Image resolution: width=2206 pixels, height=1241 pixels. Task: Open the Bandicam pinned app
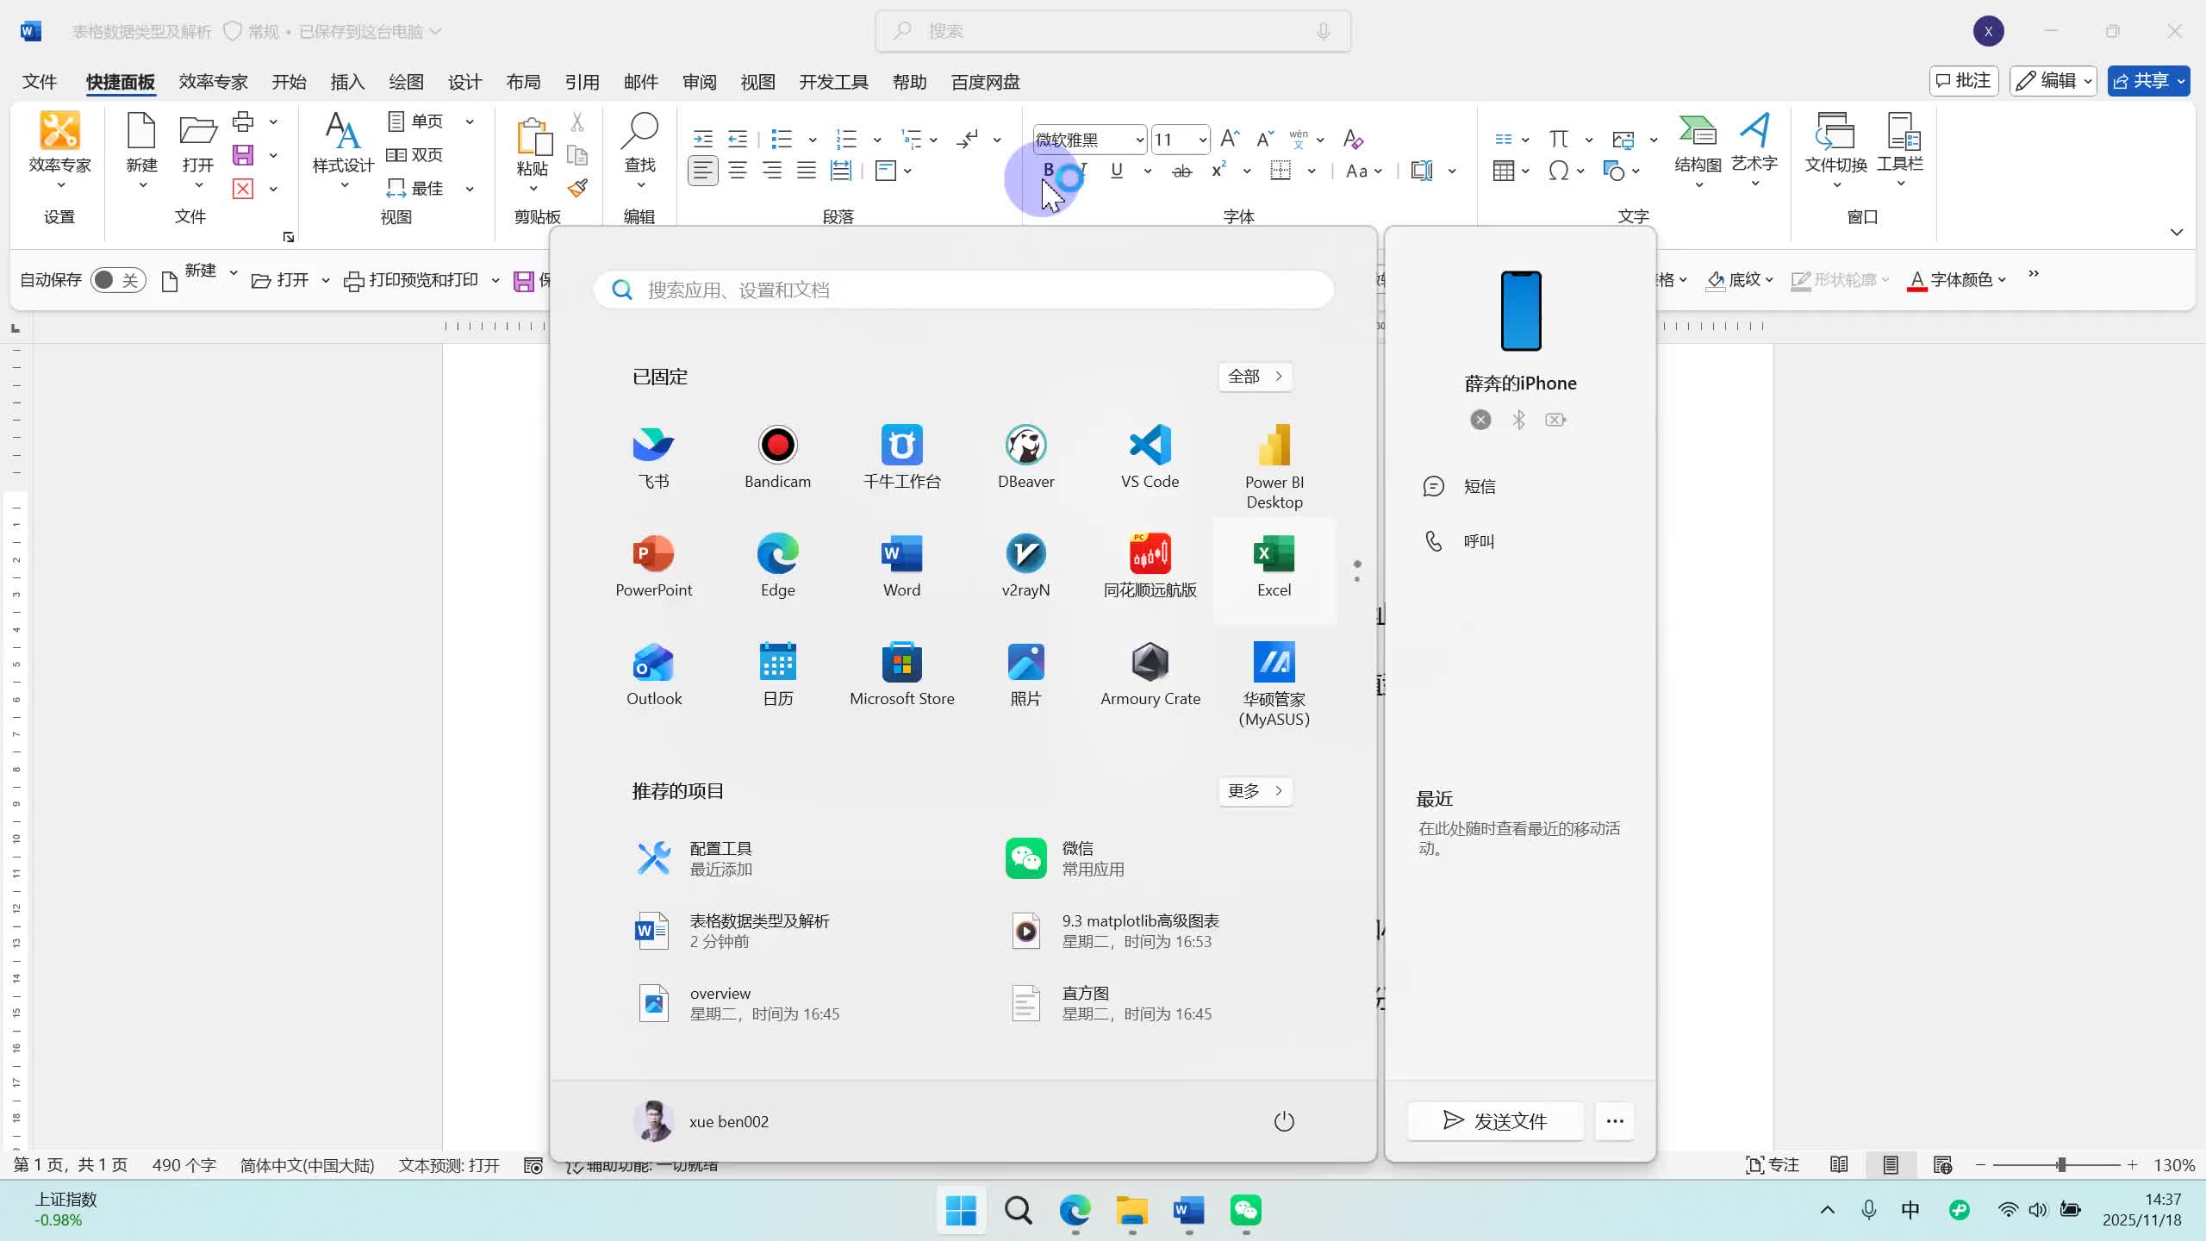pos(777,457)
